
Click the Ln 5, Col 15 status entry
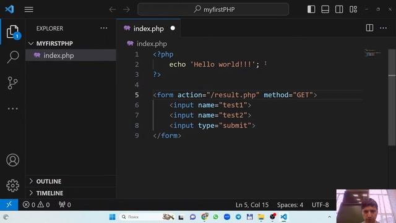pos(252,205)
